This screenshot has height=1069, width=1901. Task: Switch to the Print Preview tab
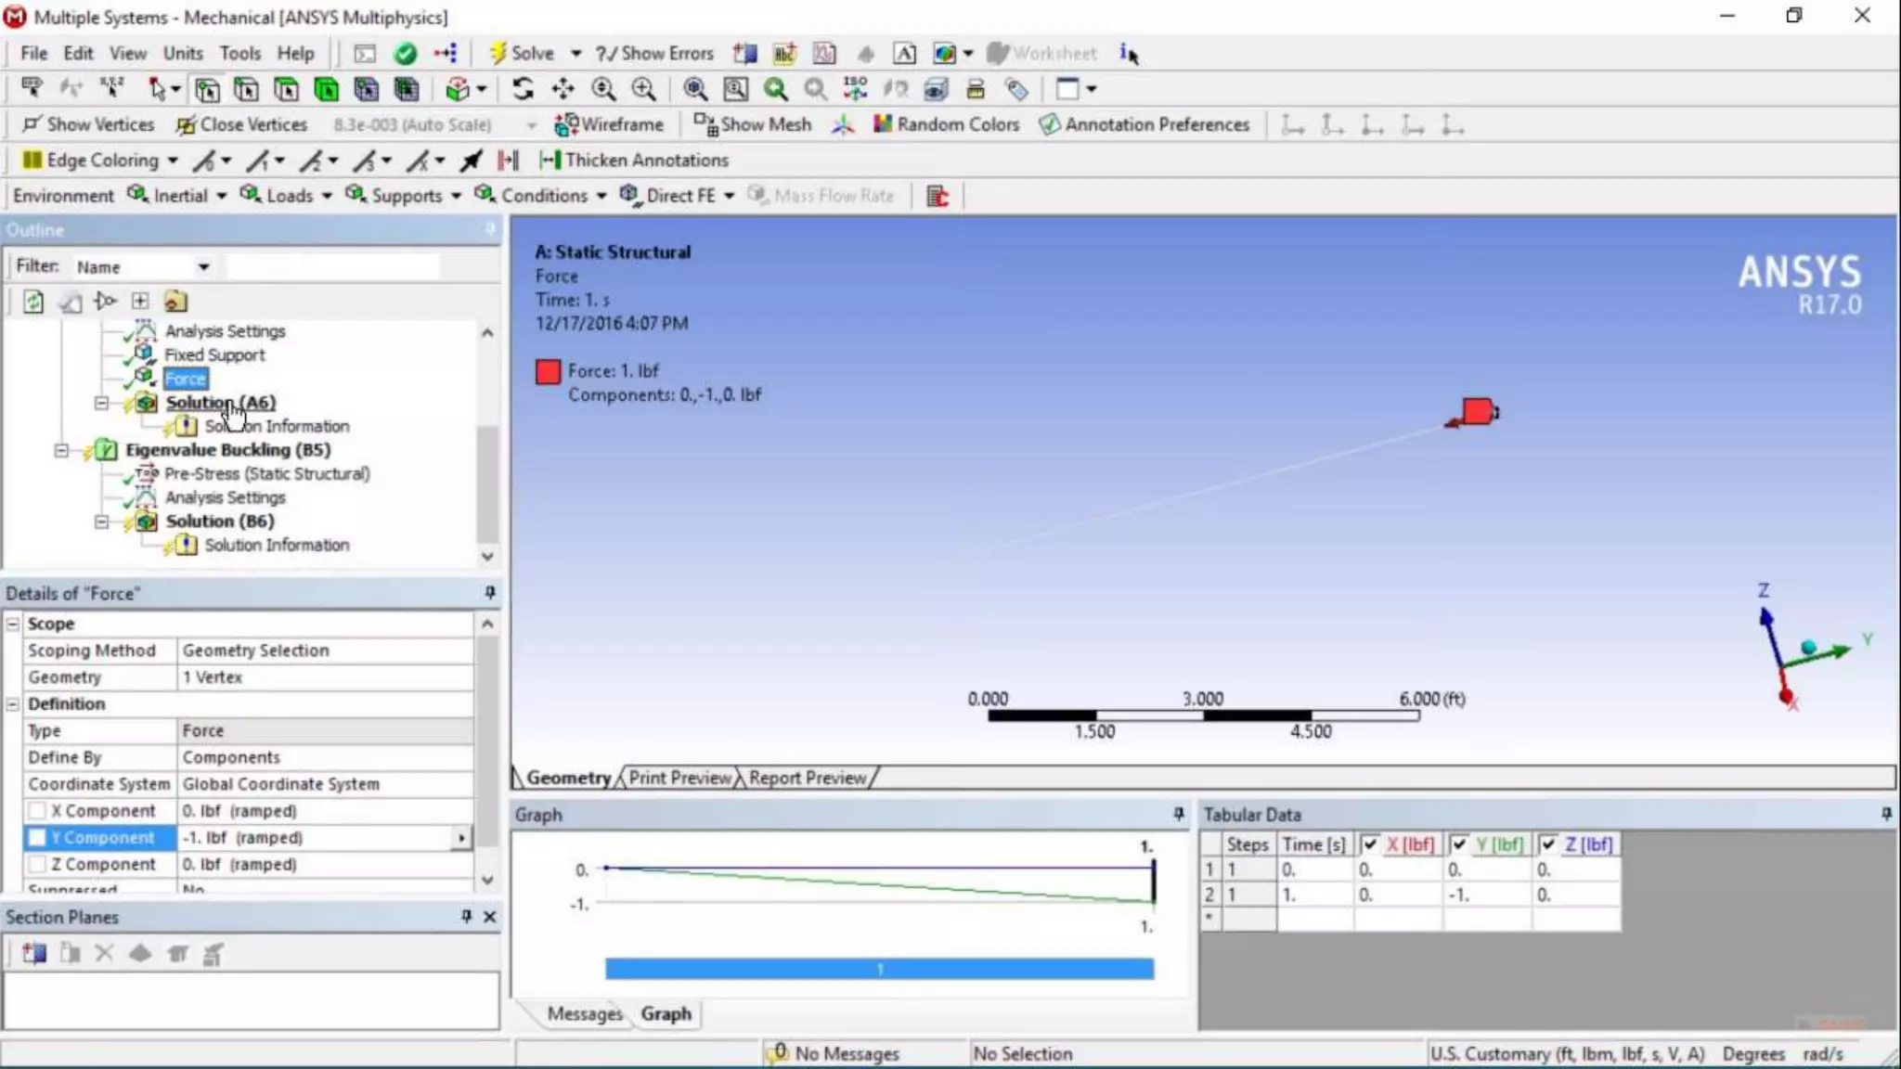(679, 778)
